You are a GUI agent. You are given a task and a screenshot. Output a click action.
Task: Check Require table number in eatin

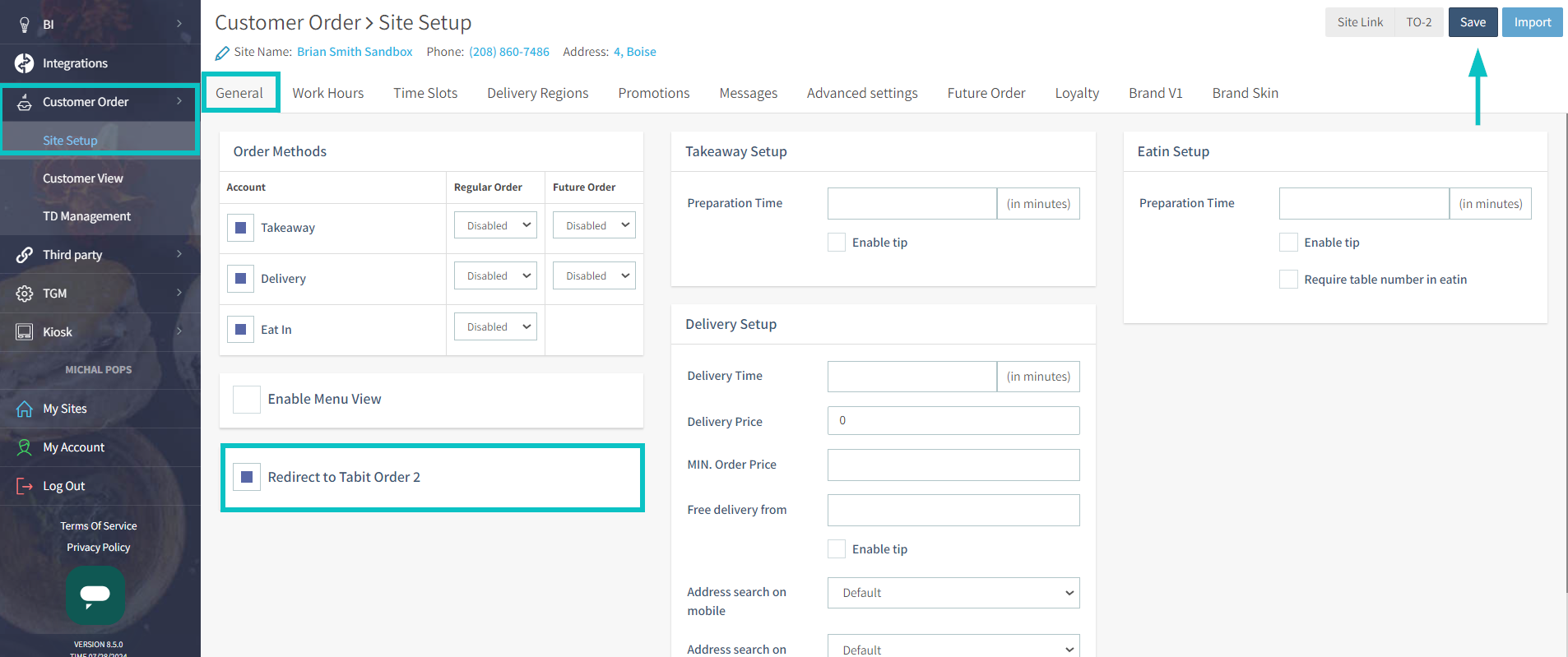(1288, 280)
